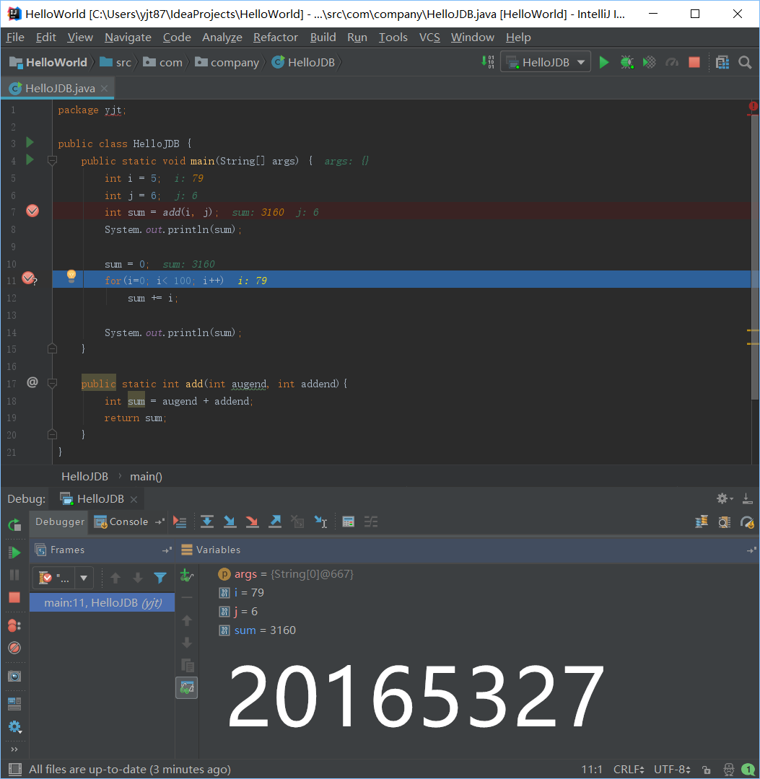Start debugging with the bug icon

(626, 62)
